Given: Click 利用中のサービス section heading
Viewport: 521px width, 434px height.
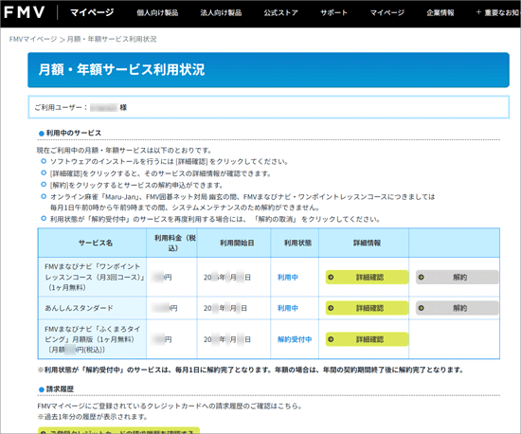Looking at the screenshot, I should click(74, 133).
